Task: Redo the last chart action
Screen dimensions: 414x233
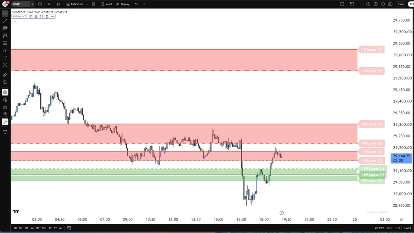Action: click(x=144, y=4)
